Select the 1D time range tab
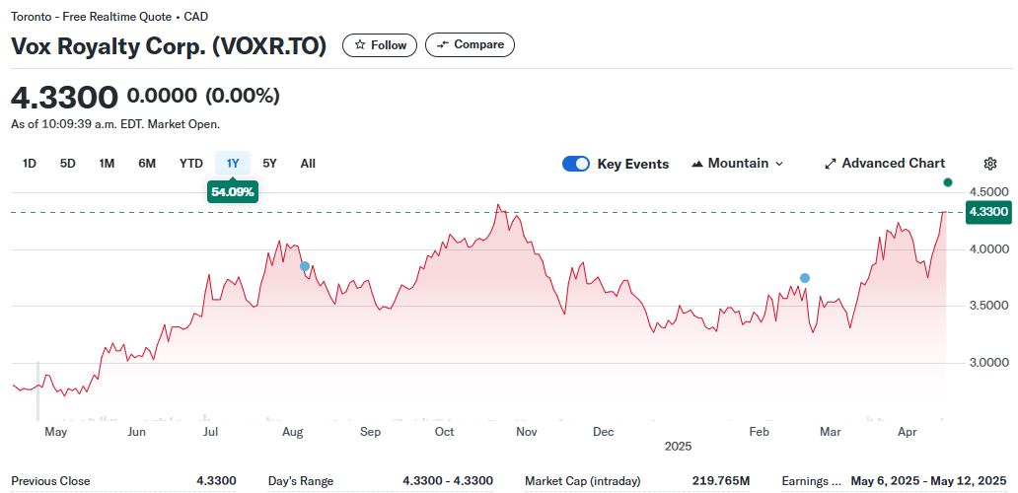 30,164
